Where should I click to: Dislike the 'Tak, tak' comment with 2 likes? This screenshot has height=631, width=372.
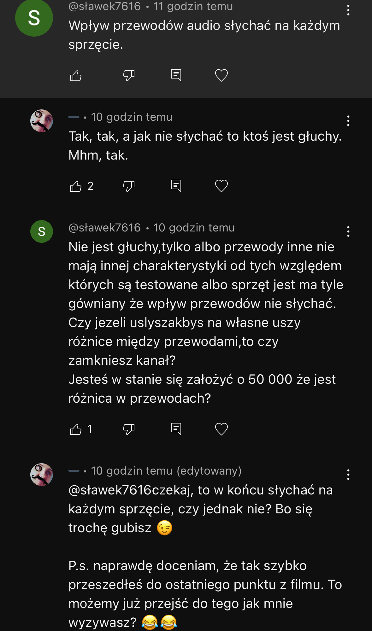(128, 186)
